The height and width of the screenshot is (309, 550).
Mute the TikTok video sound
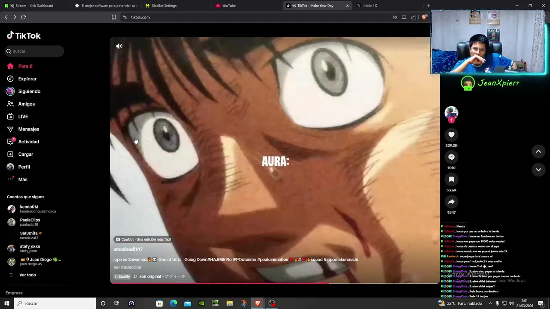pyautogui.click(x=119, y=46)
